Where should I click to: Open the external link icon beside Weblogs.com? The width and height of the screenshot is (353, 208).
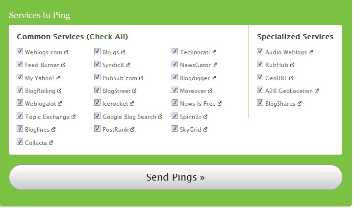[x=66, y=52]
